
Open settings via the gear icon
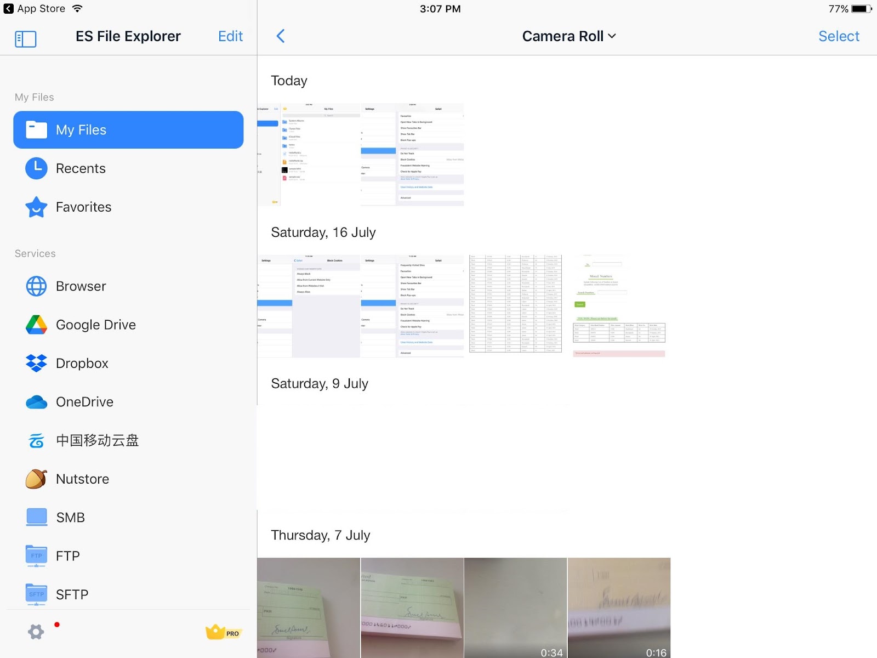coord(36,632)
